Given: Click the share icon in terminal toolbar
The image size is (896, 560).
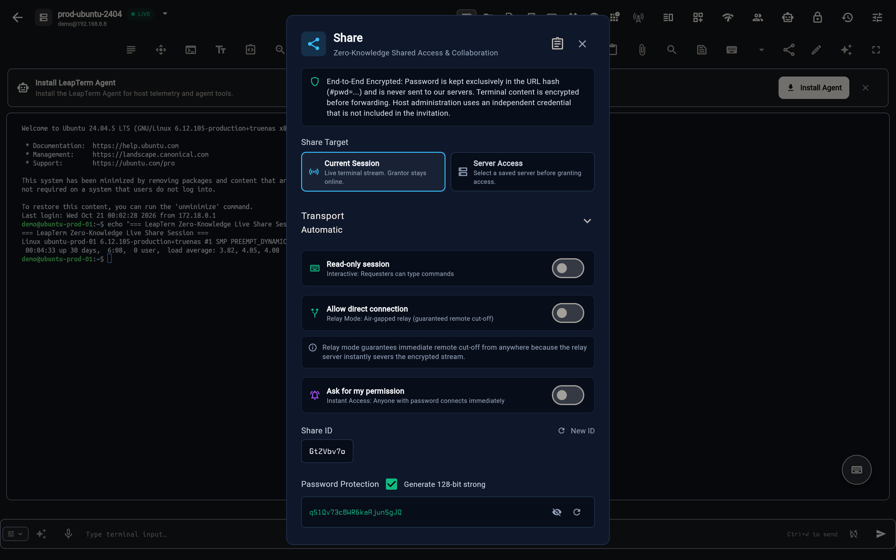Looking at the screenshot, I should tap(789, 50).
